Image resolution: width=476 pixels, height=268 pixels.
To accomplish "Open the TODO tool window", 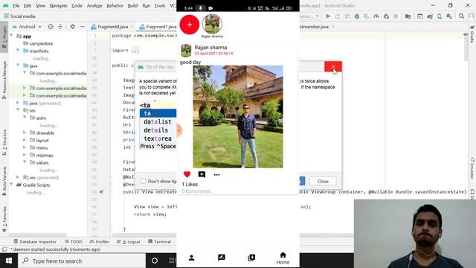I will 74,241.
